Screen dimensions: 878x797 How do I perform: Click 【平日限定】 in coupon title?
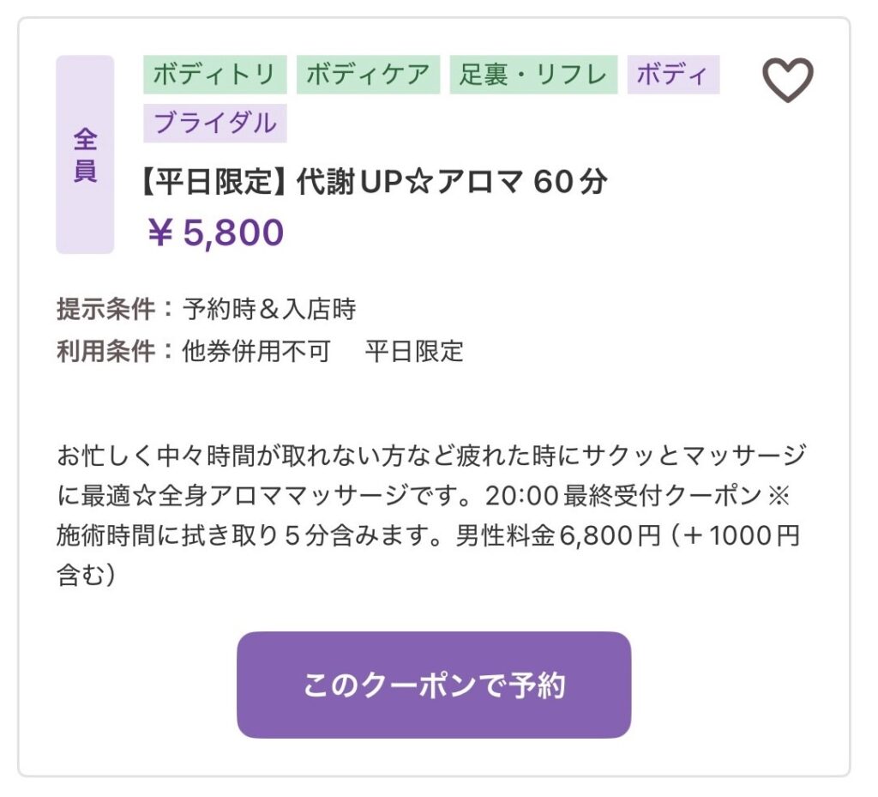click(x=215, y=182)
